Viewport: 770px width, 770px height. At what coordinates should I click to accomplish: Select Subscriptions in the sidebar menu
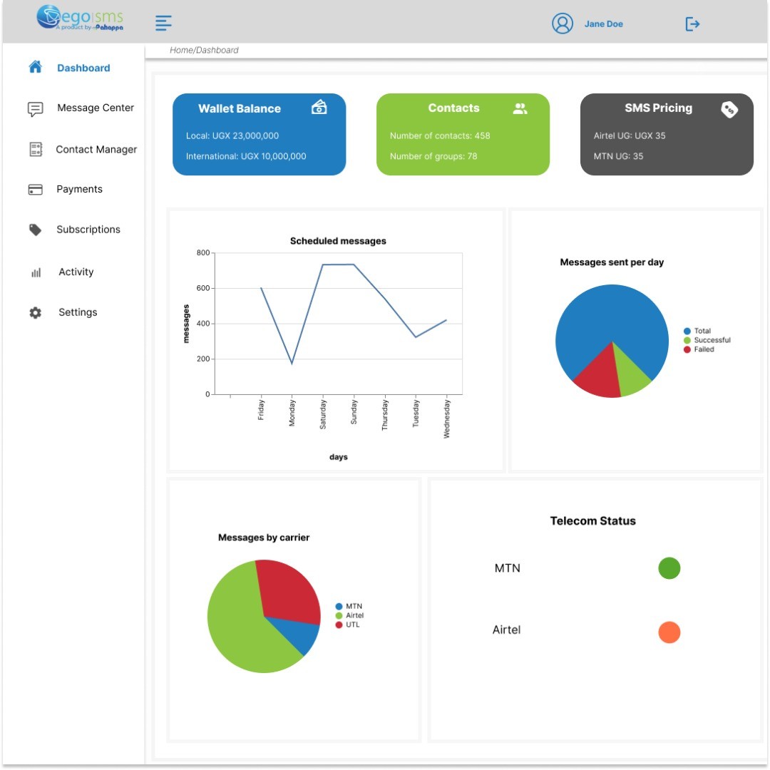click(88, 230)
